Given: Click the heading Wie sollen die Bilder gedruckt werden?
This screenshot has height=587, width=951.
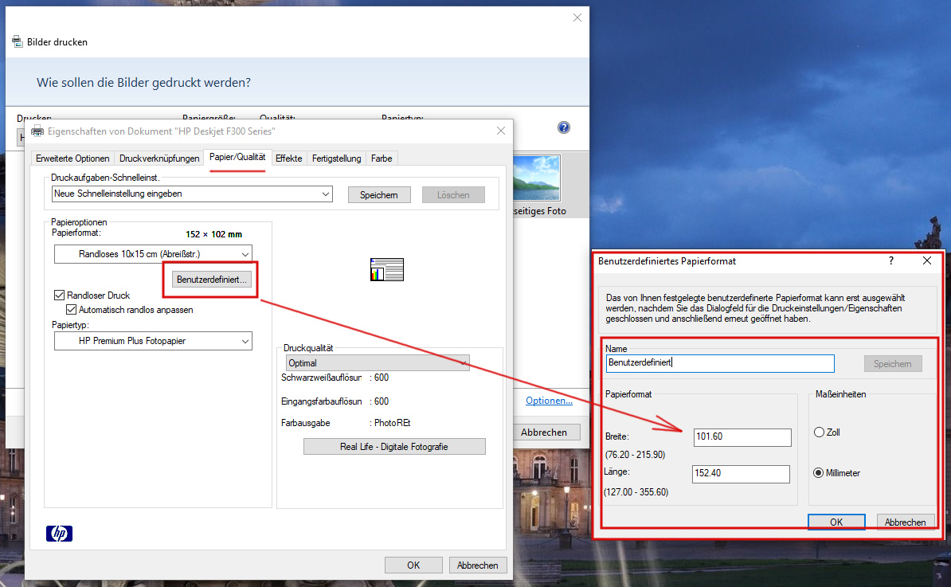Looking at the screenshot, I should [x=143, y=83].
